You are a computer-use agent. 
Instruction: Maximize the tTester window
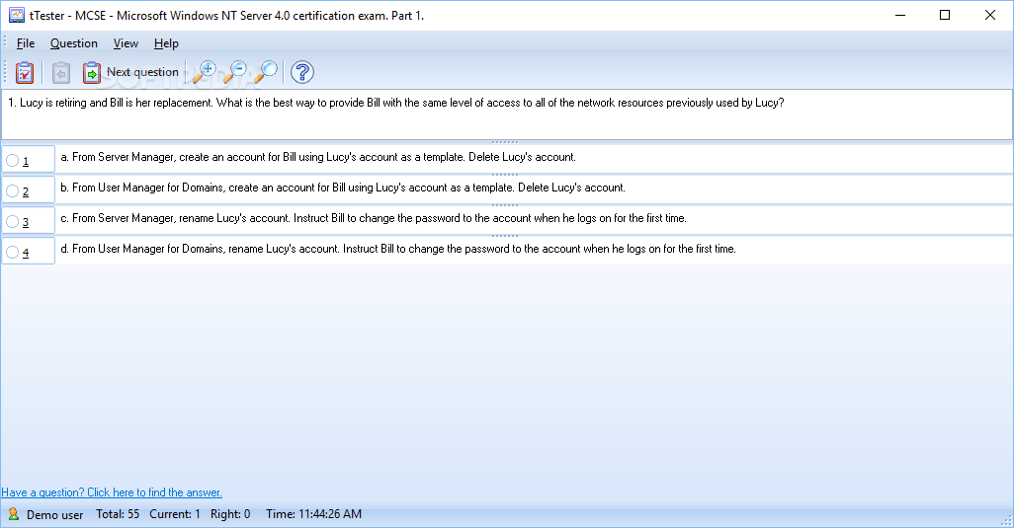coord(945,15)
